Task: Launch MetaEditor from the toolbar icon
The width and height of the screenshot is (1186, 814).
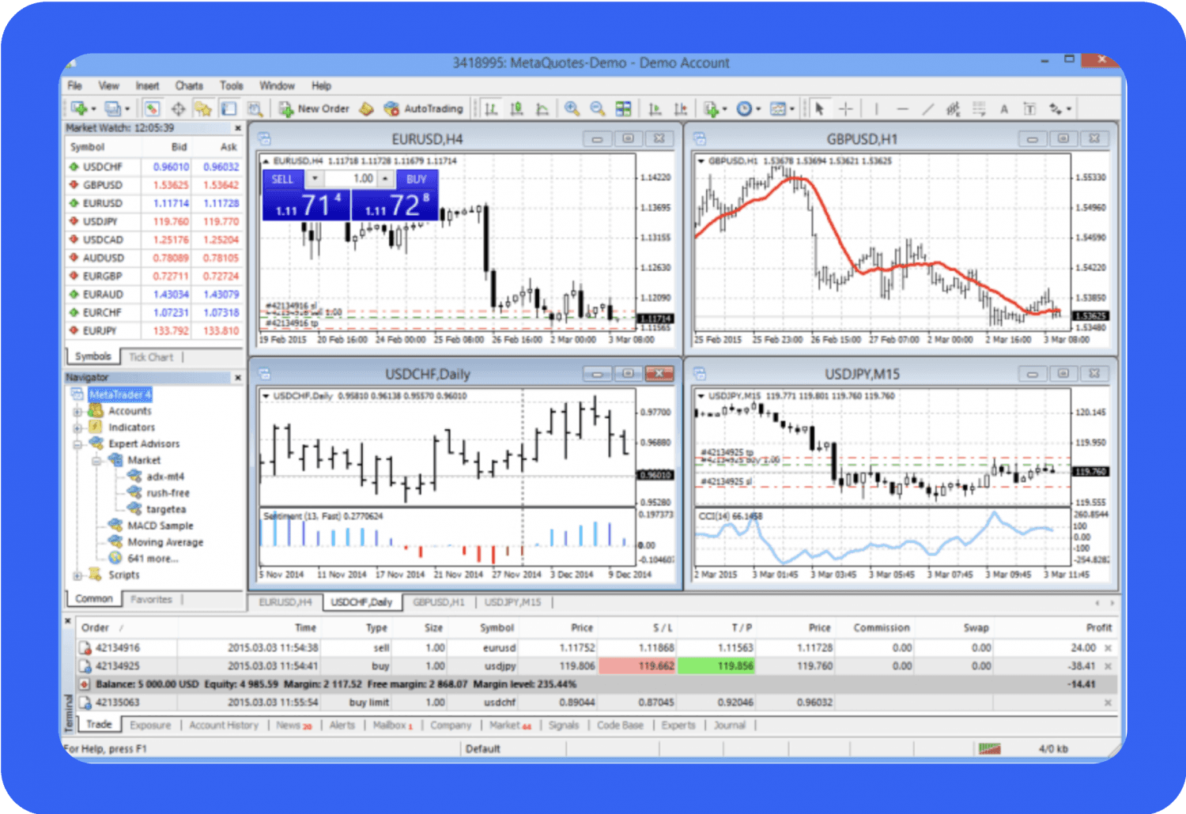Action: point(366,108)
